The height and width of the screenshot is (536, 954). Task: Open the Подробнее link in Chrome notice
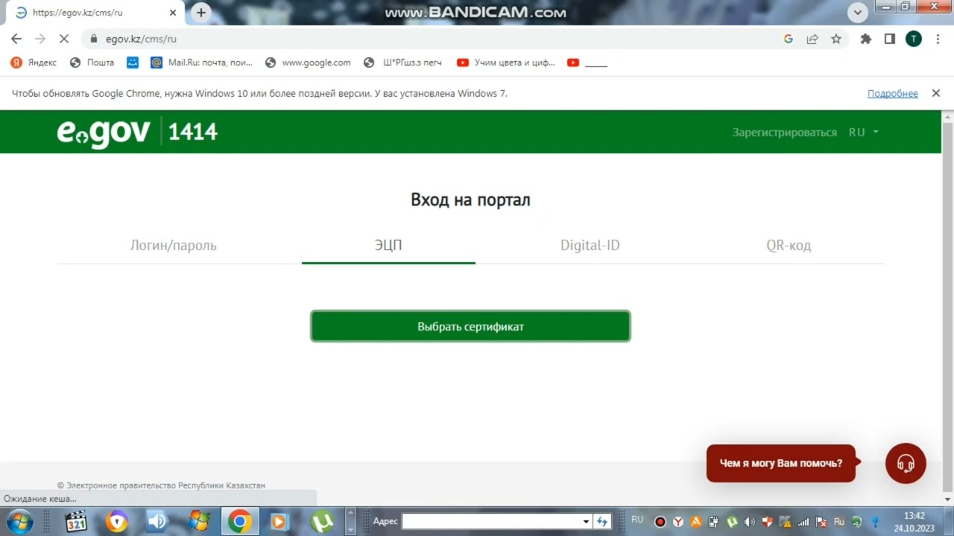click(892, 93)
